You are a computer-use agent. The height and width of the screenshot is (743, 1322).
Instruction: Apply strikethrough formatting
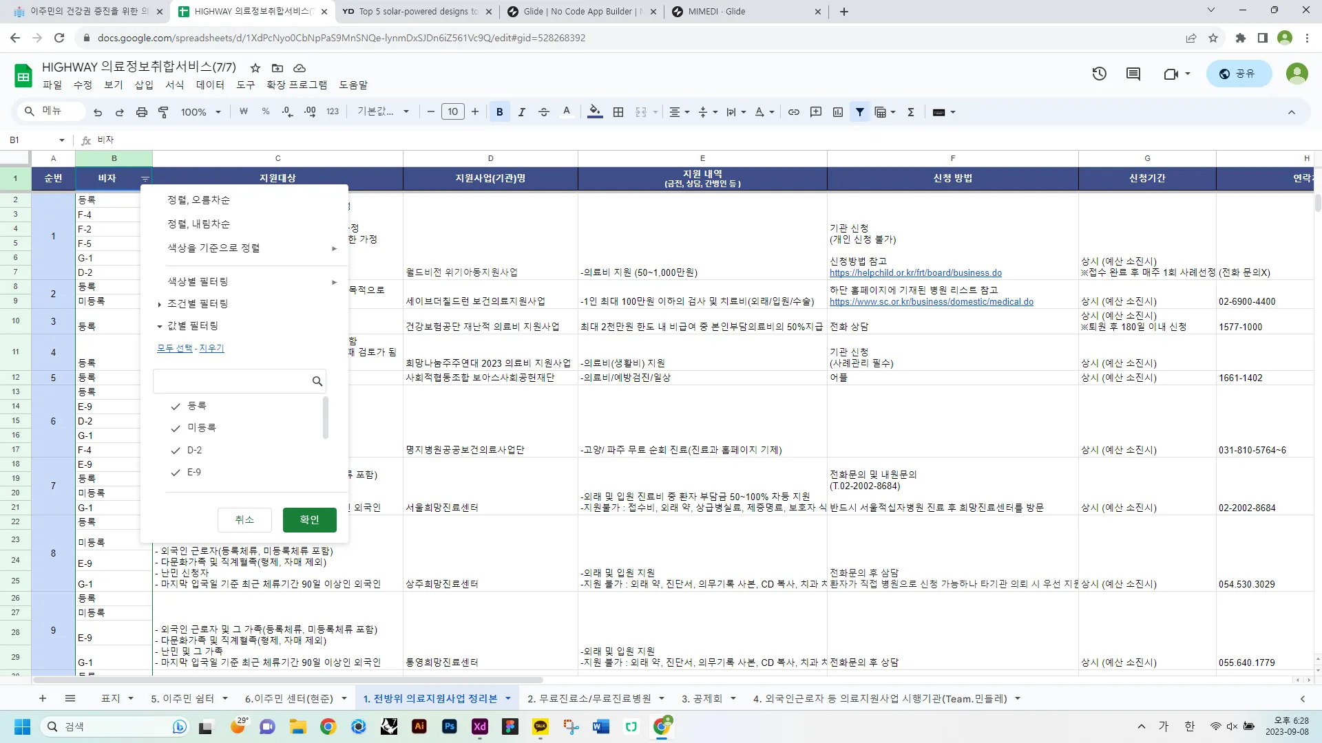coord(543,112)
